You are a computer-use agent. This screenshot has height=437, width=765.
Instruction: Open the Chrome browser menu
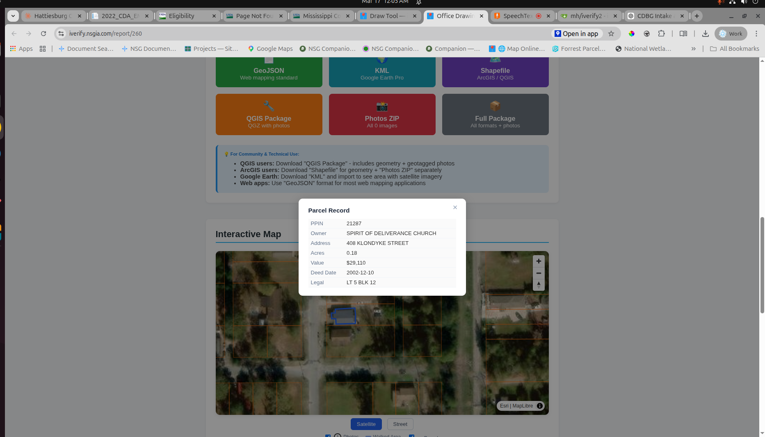point(757,34)
